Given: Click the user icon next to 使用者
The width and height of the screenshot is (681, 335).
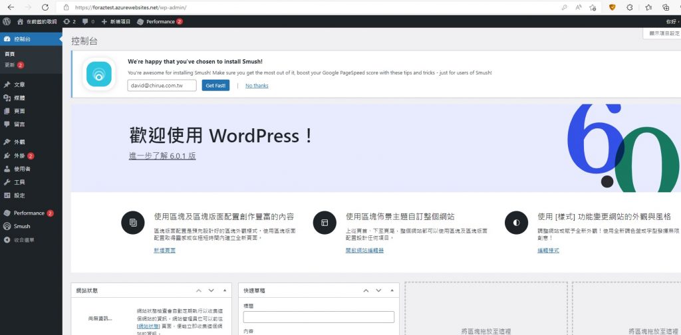Looking at the screenshot, I should coord(7,169).
